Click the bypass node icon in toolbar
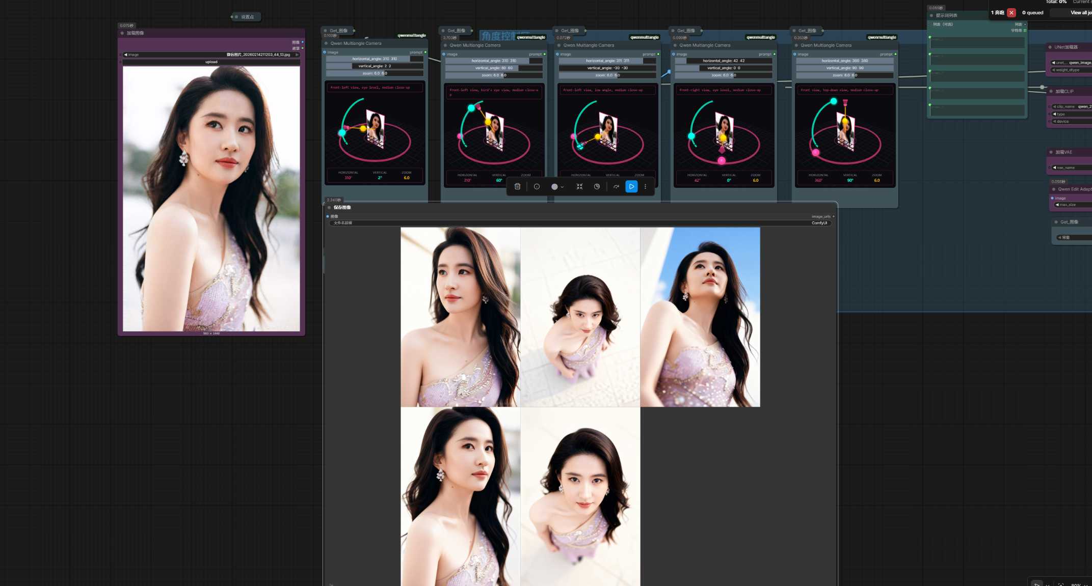This screenshot has width=1092, height=586. 616,187
